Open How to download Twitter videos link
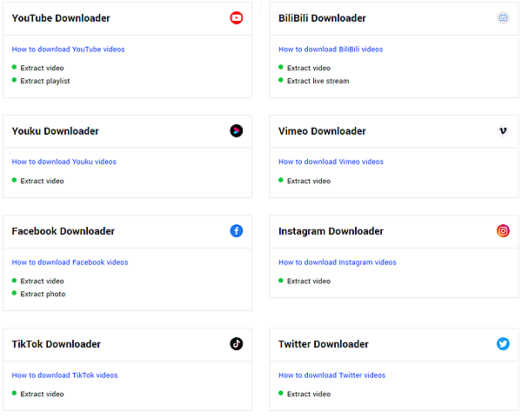 [x=332, y=375]
